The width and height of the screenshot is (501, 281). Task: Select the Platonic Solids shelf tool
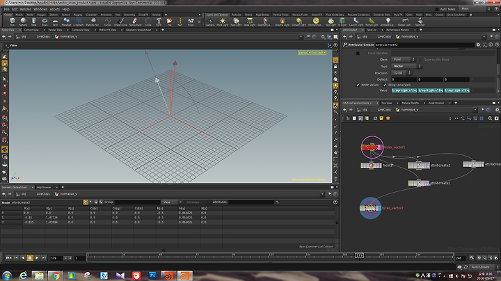pyautogui.click(x=93, y=22)
